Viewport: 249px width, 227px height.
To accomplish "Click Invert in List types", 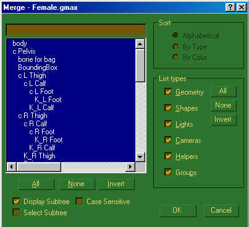I will (224, 119).
